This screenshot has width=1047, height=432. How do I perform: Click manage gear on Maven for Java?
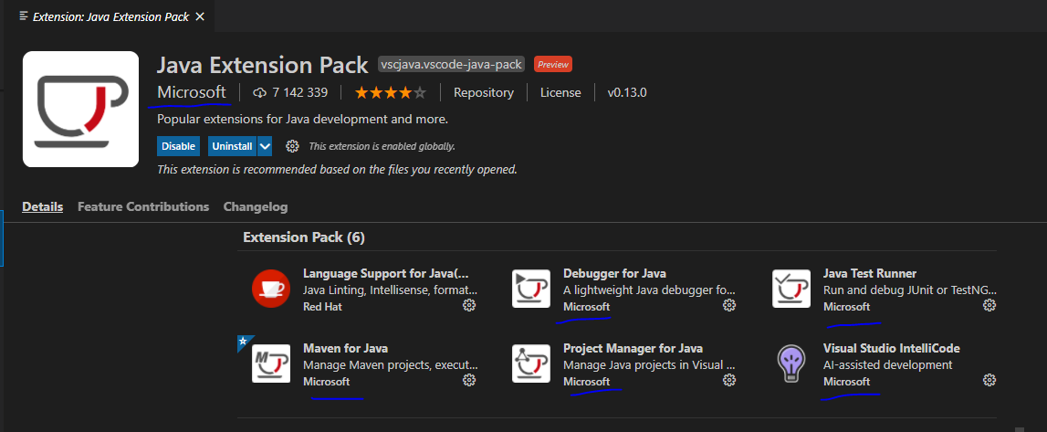[469, 380]
